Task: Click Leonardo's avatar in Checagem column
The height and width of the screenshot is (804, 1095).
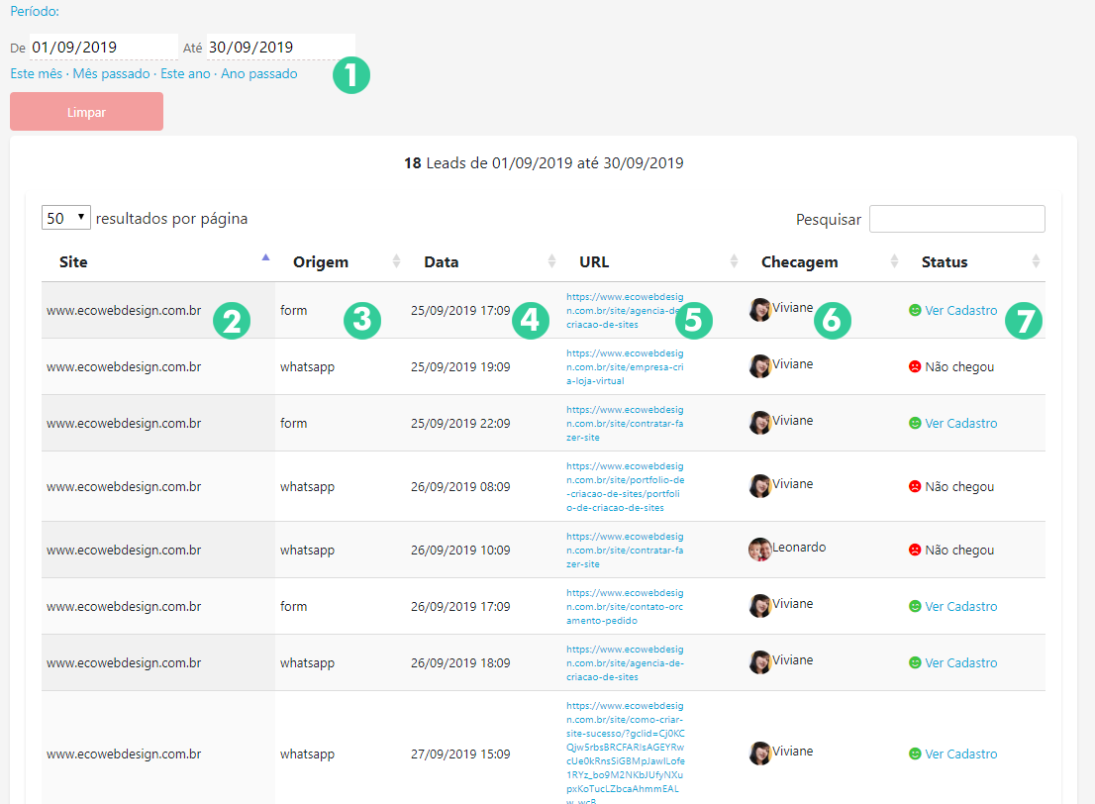Action: (759, 550)
